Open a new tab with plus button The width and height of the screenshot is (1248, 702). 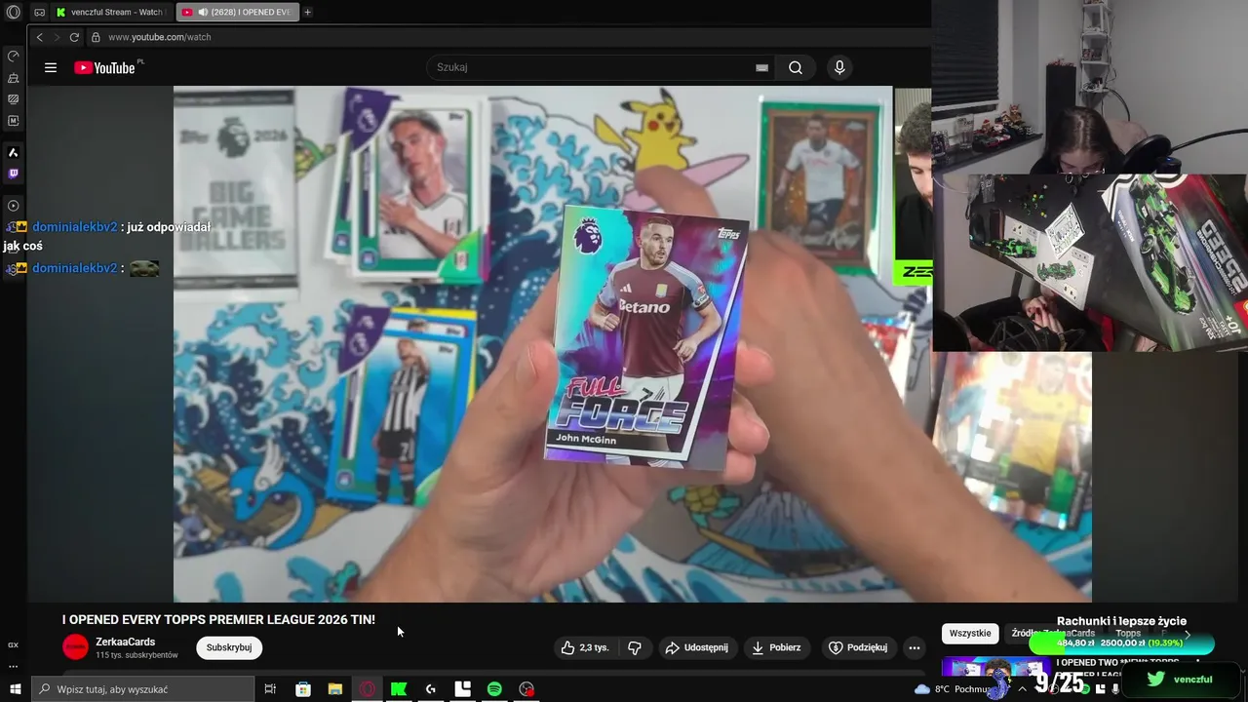(307, 13)
